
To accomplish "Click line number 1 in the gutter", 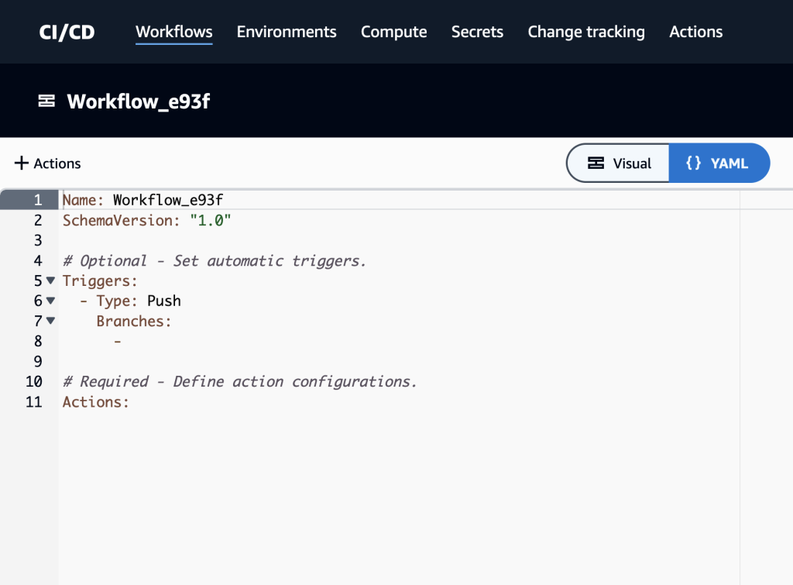I will coord(38,200).
